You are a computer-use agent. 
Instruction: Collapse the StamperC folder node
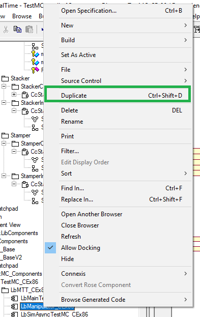click(4, 143)
